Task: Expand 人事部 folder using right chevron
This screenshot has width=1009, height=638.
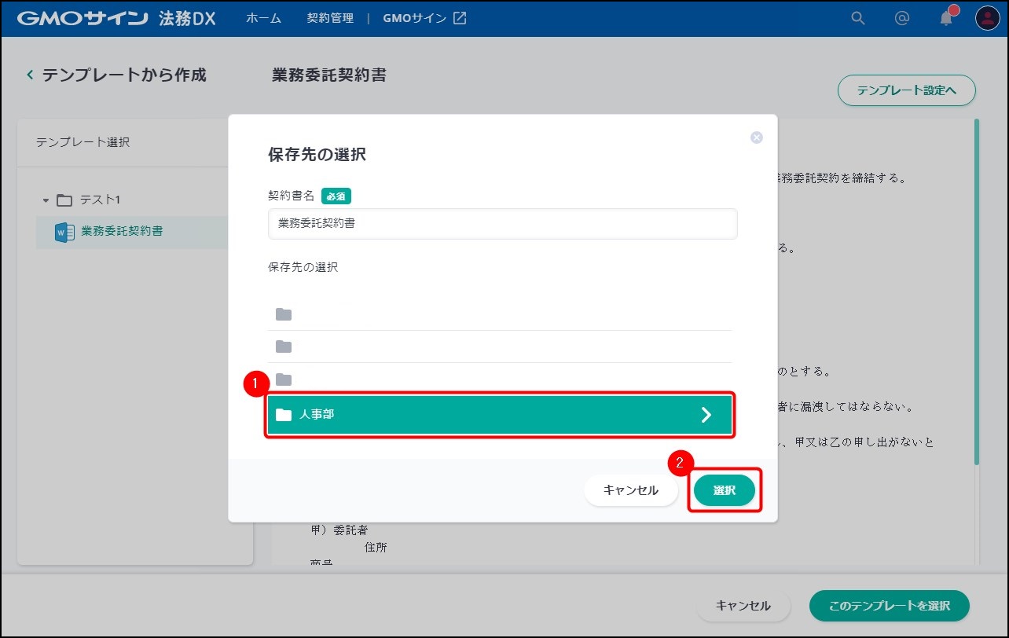Action: pyautogui.click(x=706, y=415)
